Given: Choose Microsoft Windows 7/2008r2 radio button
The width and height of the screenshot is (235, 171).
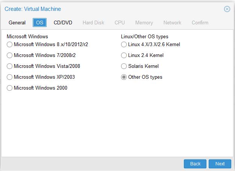Looking at the screenshot, I should [x=10, y=55].
